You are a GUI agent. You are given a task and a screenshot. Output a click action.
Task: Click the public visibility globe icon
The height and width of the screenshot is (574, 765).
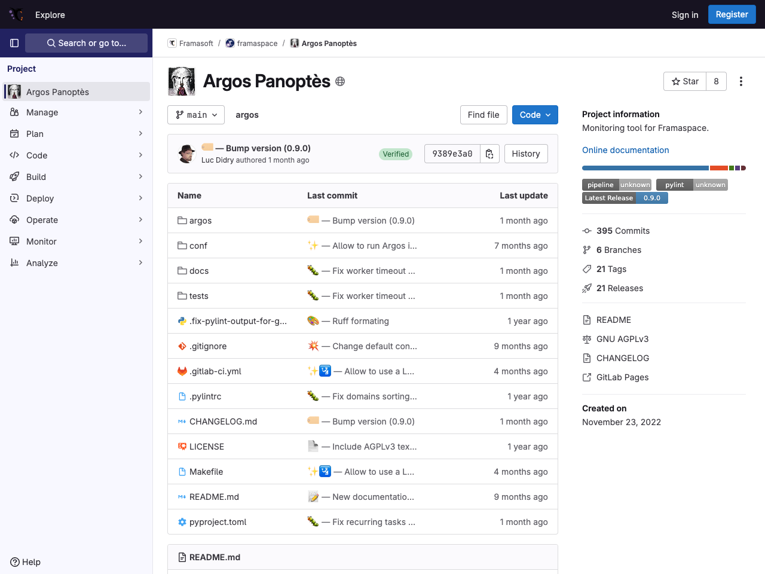pyautogui.click(x=340, y=81)
